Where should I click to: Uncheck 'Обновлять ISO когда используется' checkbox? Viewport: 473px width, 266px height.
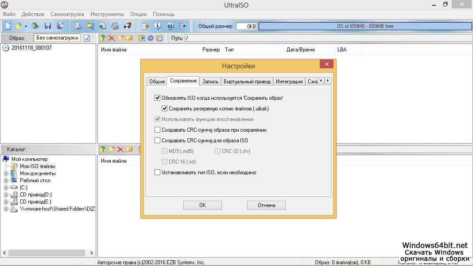[157, 98]
